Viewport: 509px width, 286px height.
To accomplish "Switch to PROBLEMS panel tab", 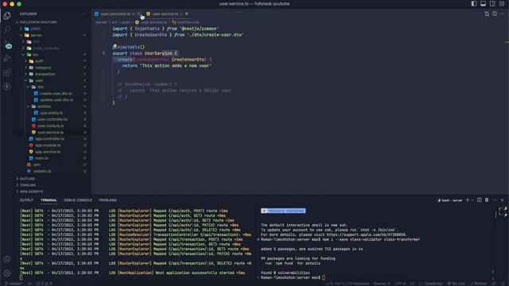I will click(108, 200).
